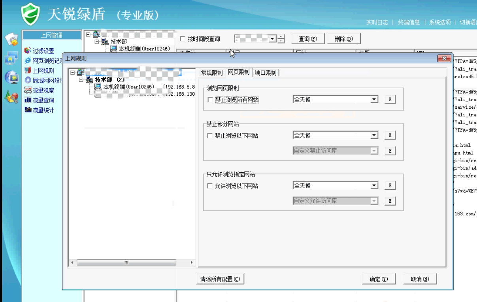This screenshot has width=477, height=302.
Task: Click the 过滤设置 icon in the sidebar
Action: pos(27,51)
